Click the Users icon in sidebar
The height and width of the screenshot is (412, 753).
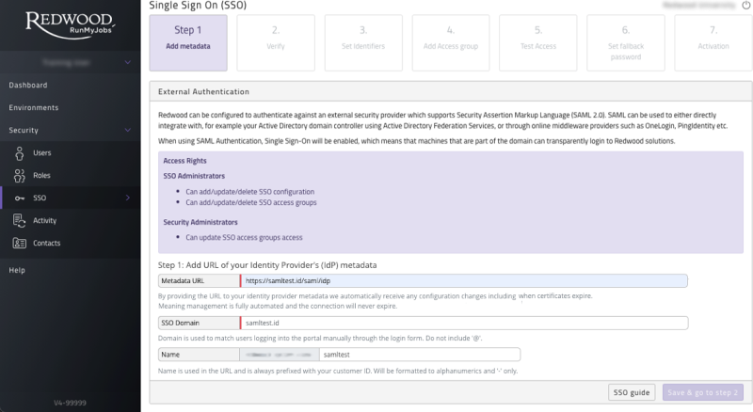click(20, 152)
